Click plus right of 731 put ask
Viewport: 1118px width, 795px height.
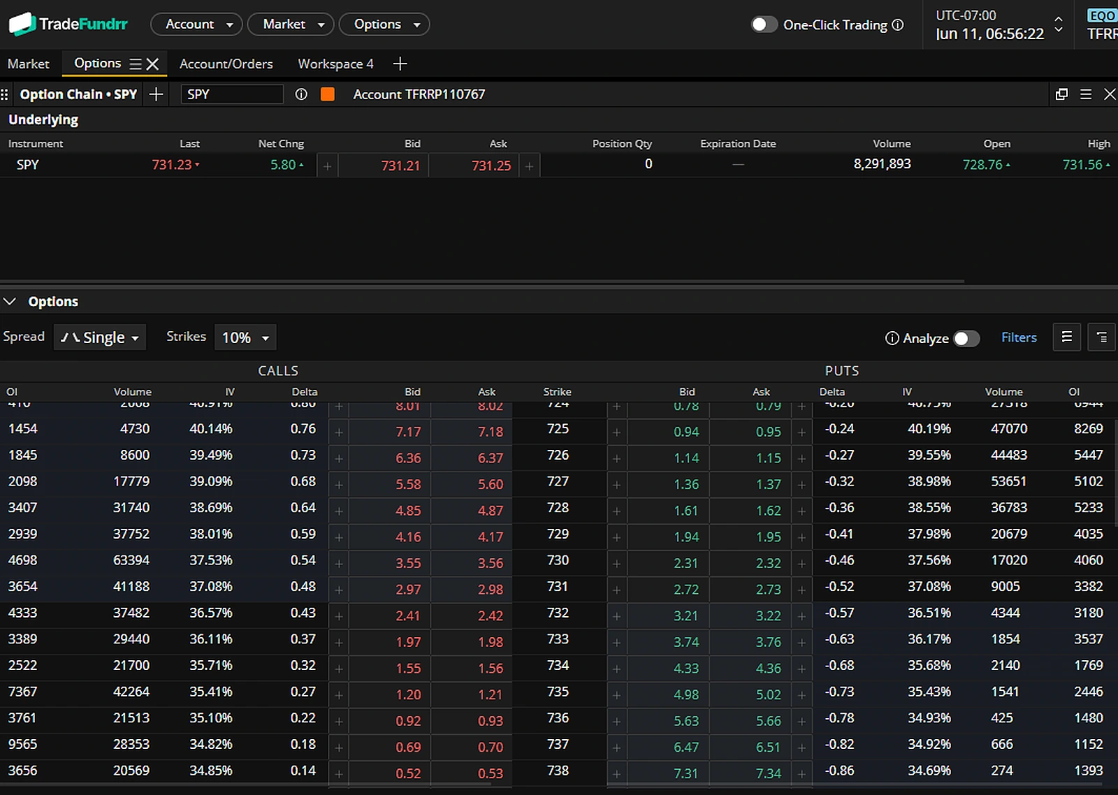[801, 590]
